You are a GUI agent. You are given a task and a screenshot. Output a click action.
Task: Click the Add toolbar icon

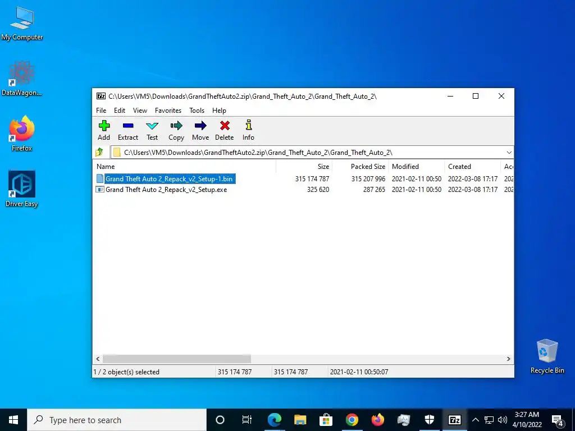click(x=104, y=126)
